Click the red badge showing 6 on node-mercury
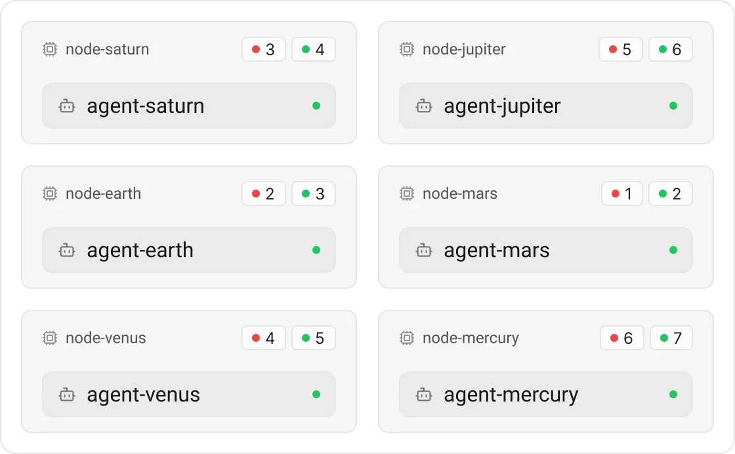735x454 pixels. (621, 338)
